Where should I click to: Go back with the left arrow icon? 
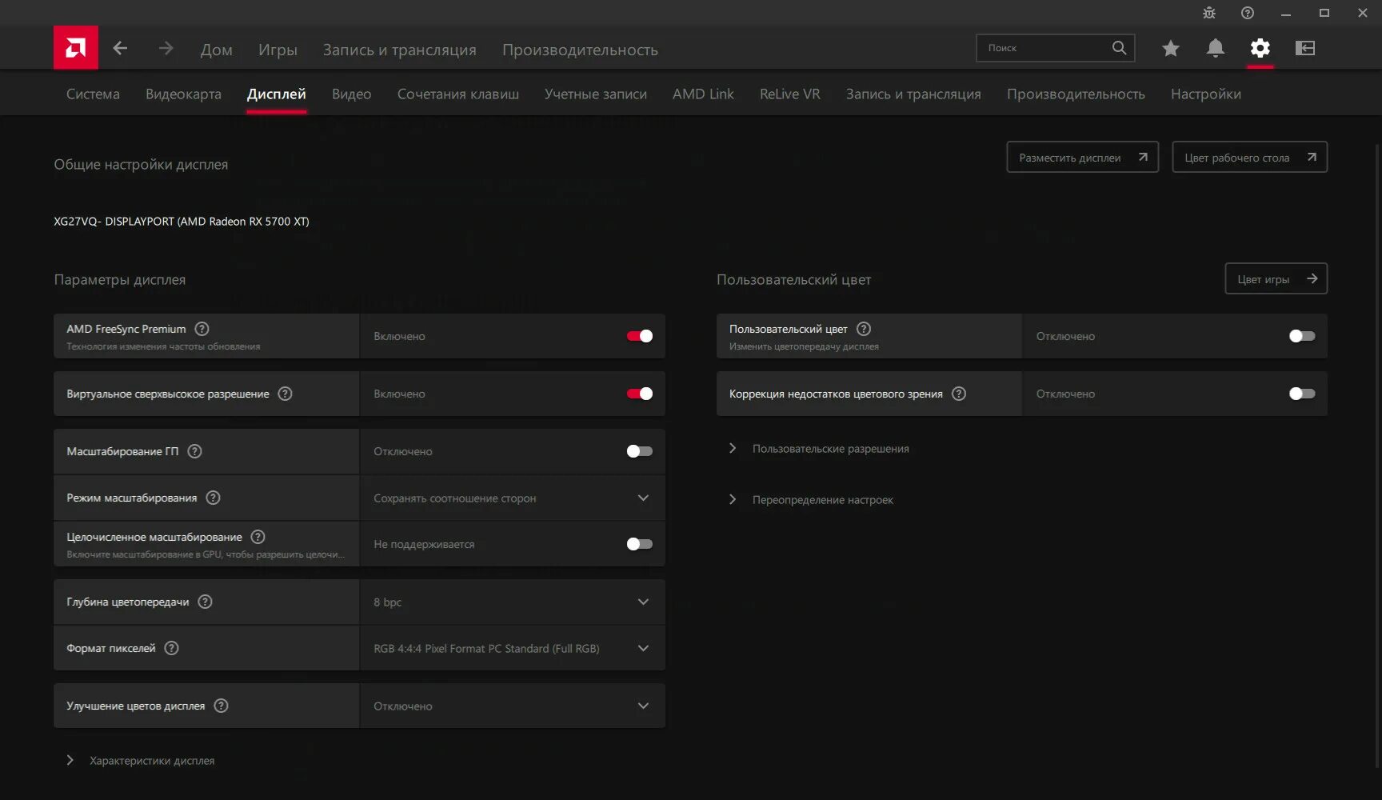(x=120, y=48)
